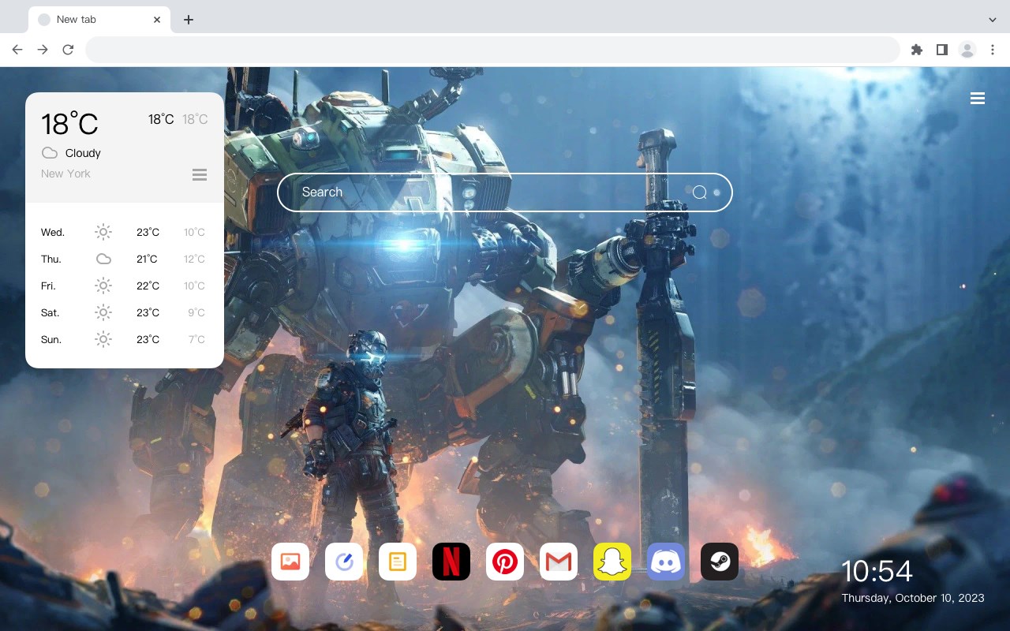Click the sun icon for Sunday forecast

103,339
